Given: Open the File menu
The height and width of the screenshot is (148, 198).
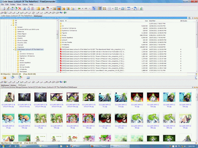Looking at the screenshot, I should click(2, 4).
